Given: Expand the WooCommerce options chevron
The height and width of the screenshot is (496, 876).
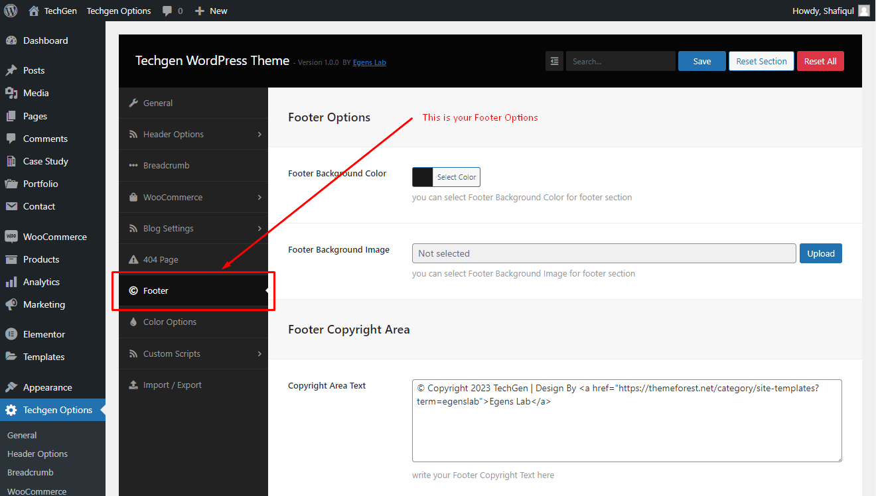Looking at the screenshot, I should (259, 197).
